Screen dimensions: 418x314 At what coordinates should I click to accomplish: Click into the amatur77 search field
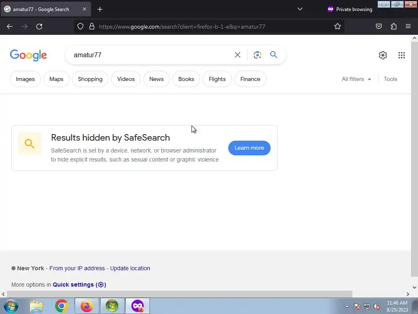149,55
